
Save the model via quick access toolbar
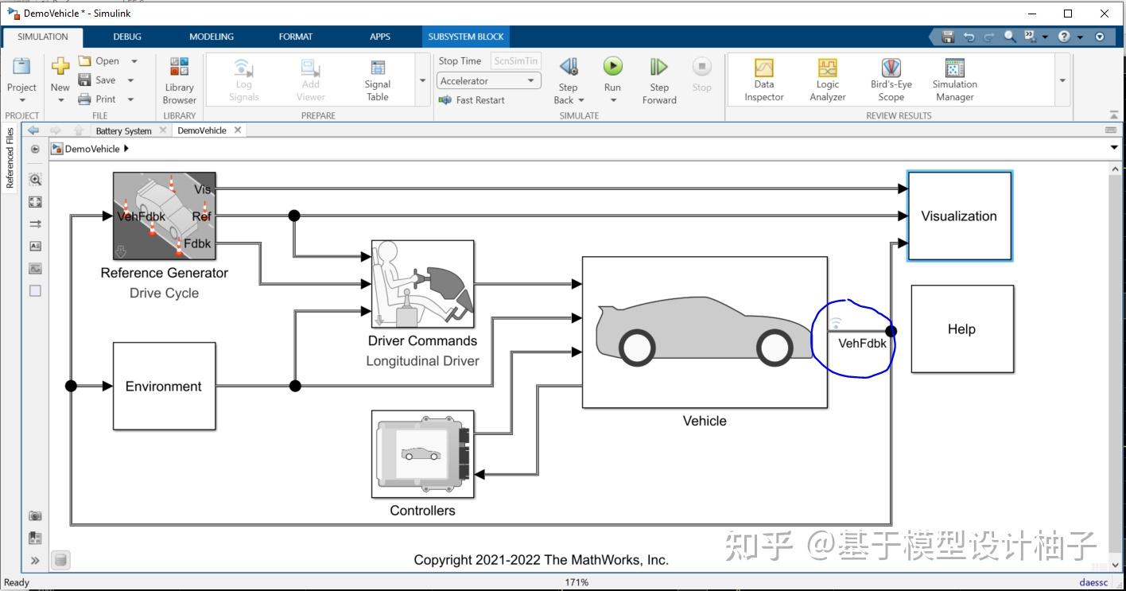947,37
